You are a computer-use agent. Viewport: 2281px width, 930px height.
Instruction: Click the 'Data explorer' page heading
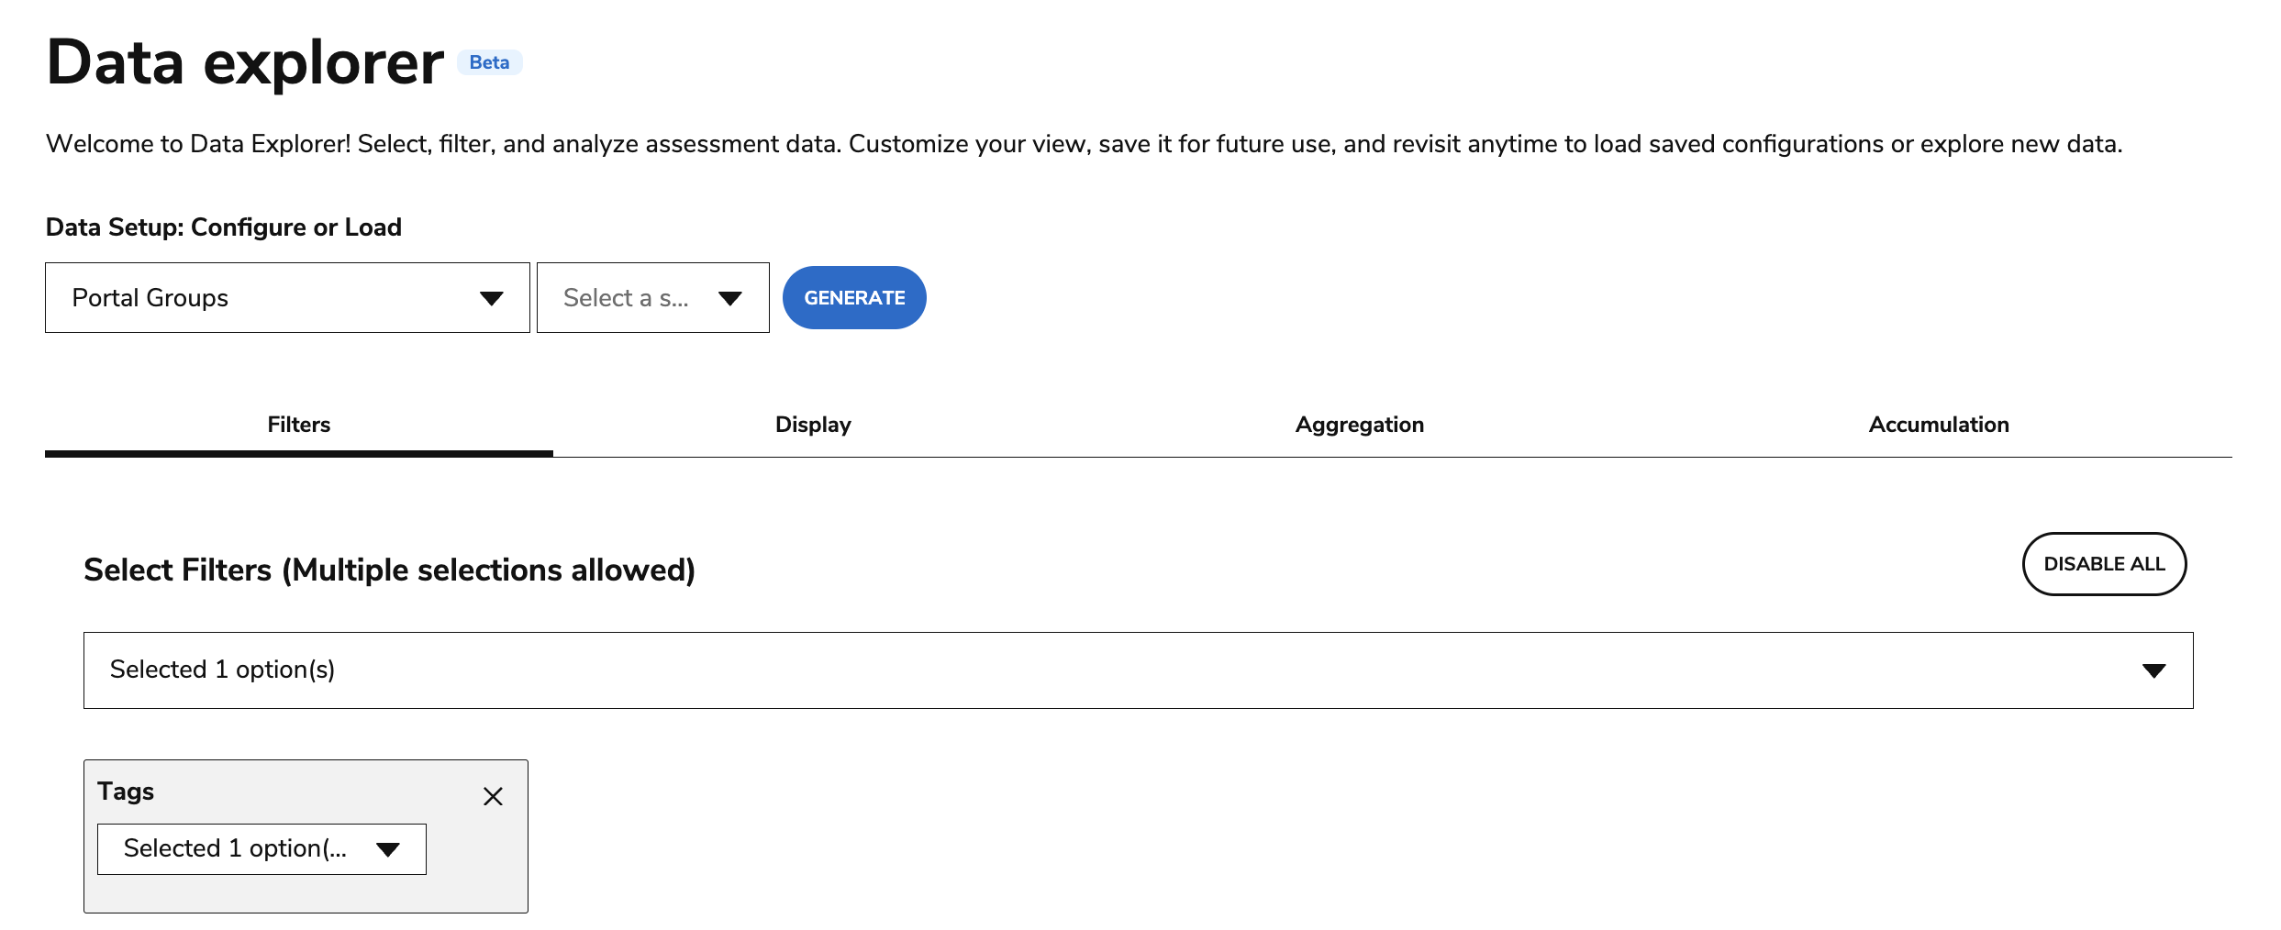click(x=245, y=62)
